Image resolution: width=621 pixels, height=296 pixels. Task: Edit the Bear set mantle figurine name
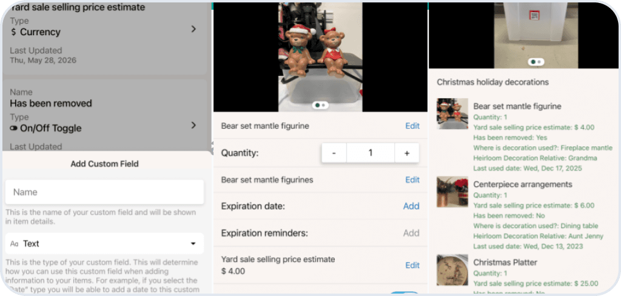[412, 126]
